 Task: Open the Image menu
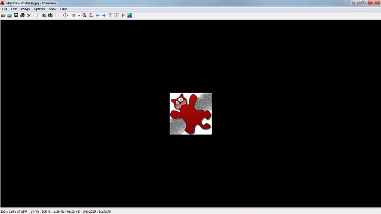25,9
